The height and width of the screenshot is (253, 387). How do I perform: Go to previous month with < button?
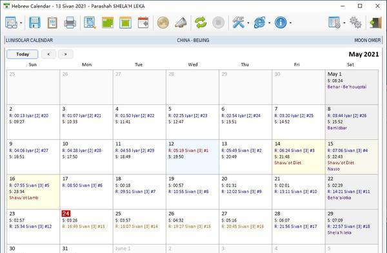coord(48,54)
